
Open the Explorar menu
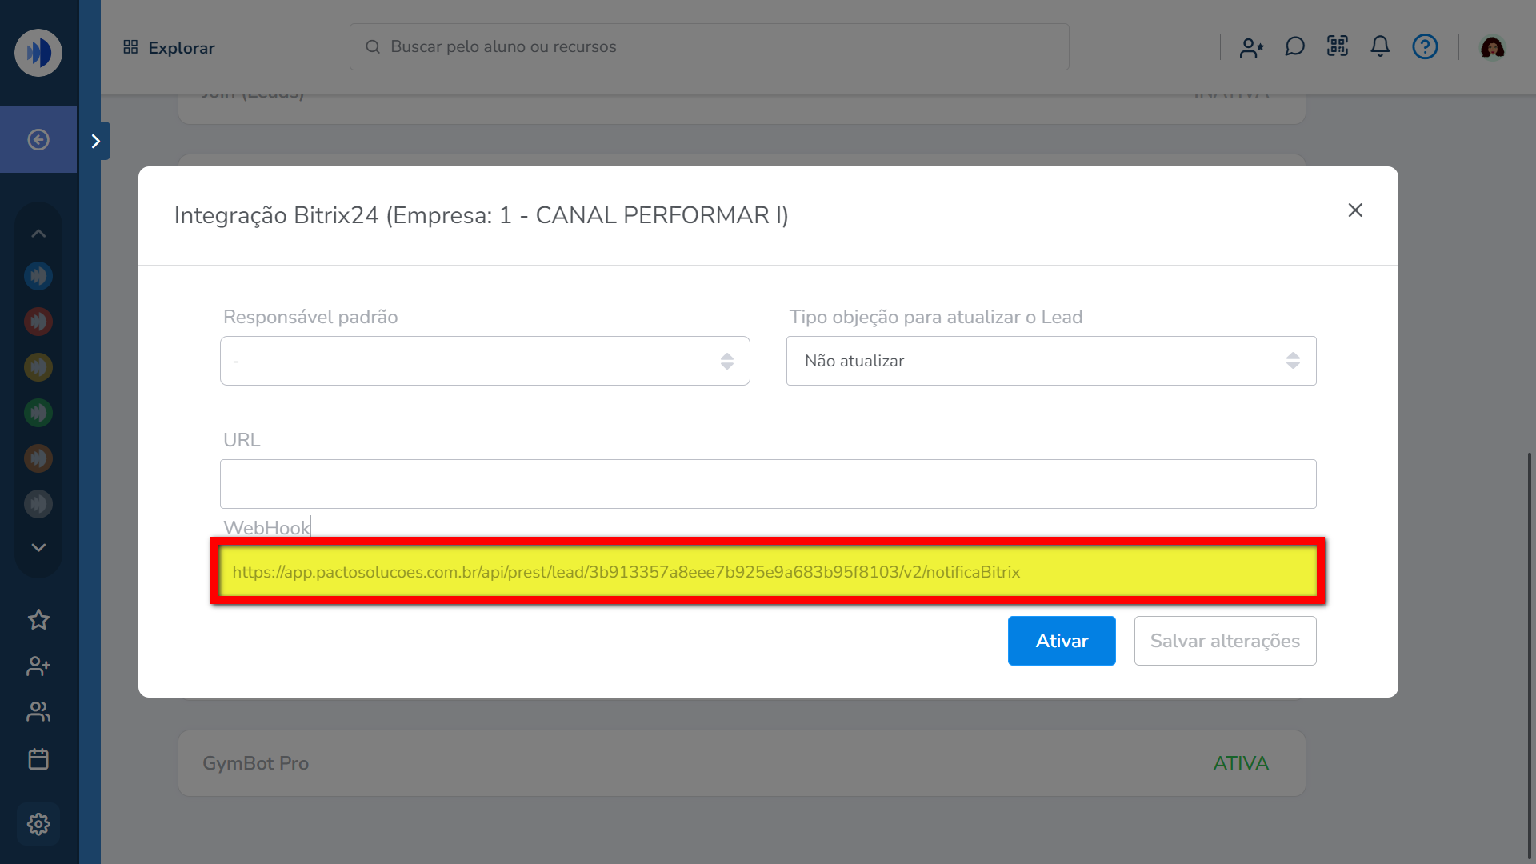(169, 48)
